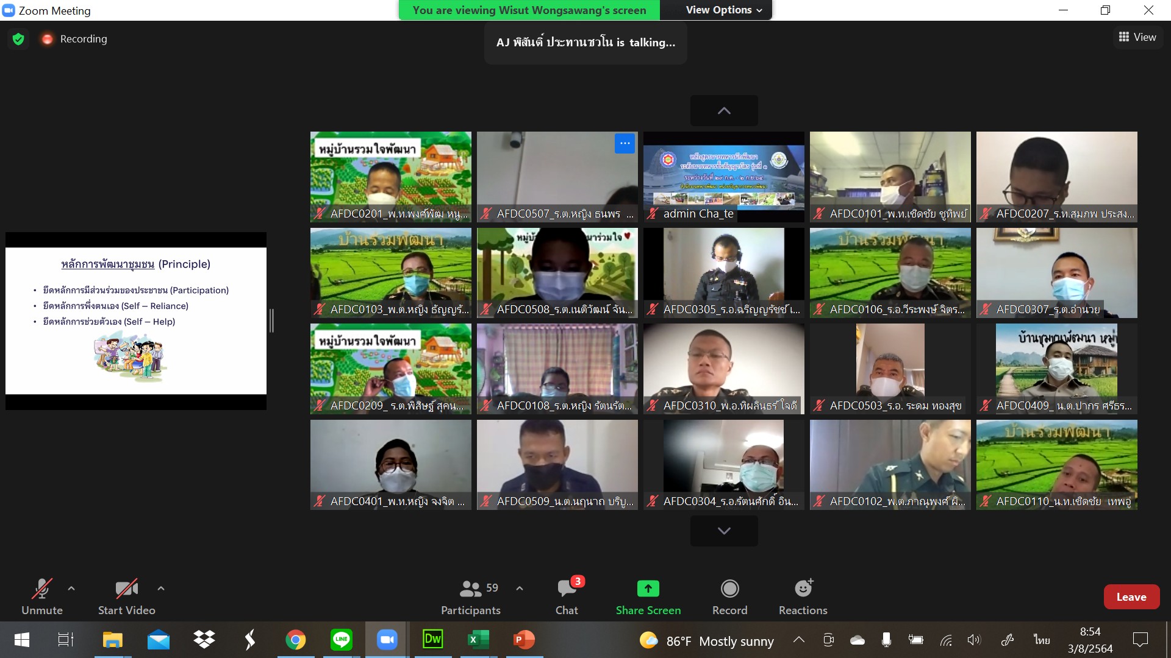Click the Share Screen button
This screenshot has height=658, width=1171.
point(648,597)
